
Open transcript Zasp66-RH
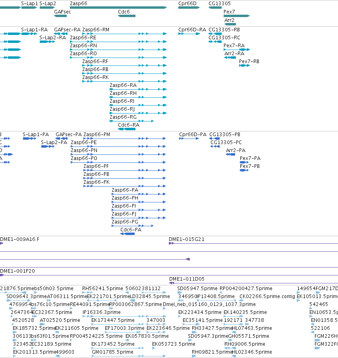point(123,93)
